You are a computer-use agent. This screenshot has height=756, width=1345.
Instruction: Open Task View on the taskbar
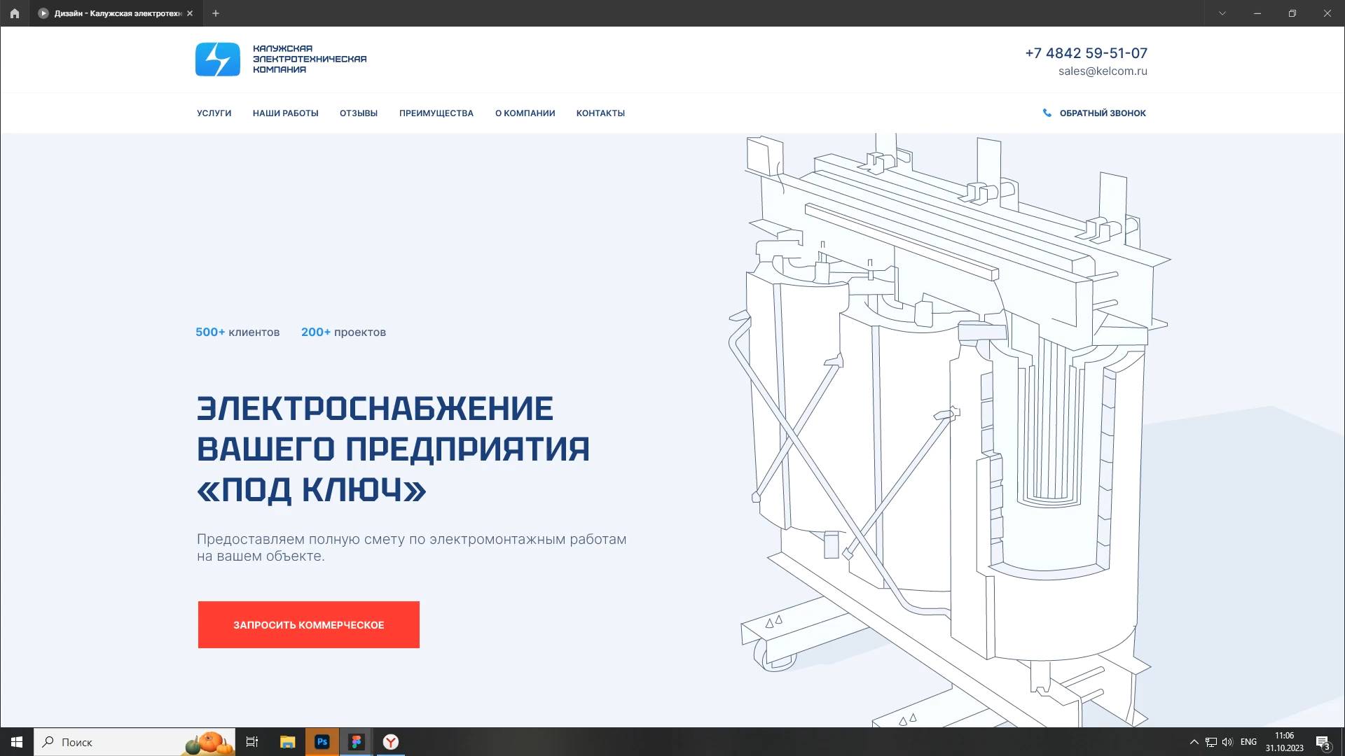point(252,742)
